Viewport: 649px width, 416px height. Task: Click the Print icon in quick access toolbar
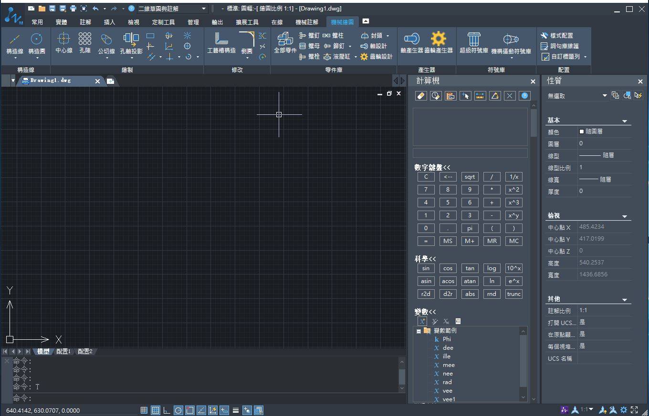(x=73, y=9)
